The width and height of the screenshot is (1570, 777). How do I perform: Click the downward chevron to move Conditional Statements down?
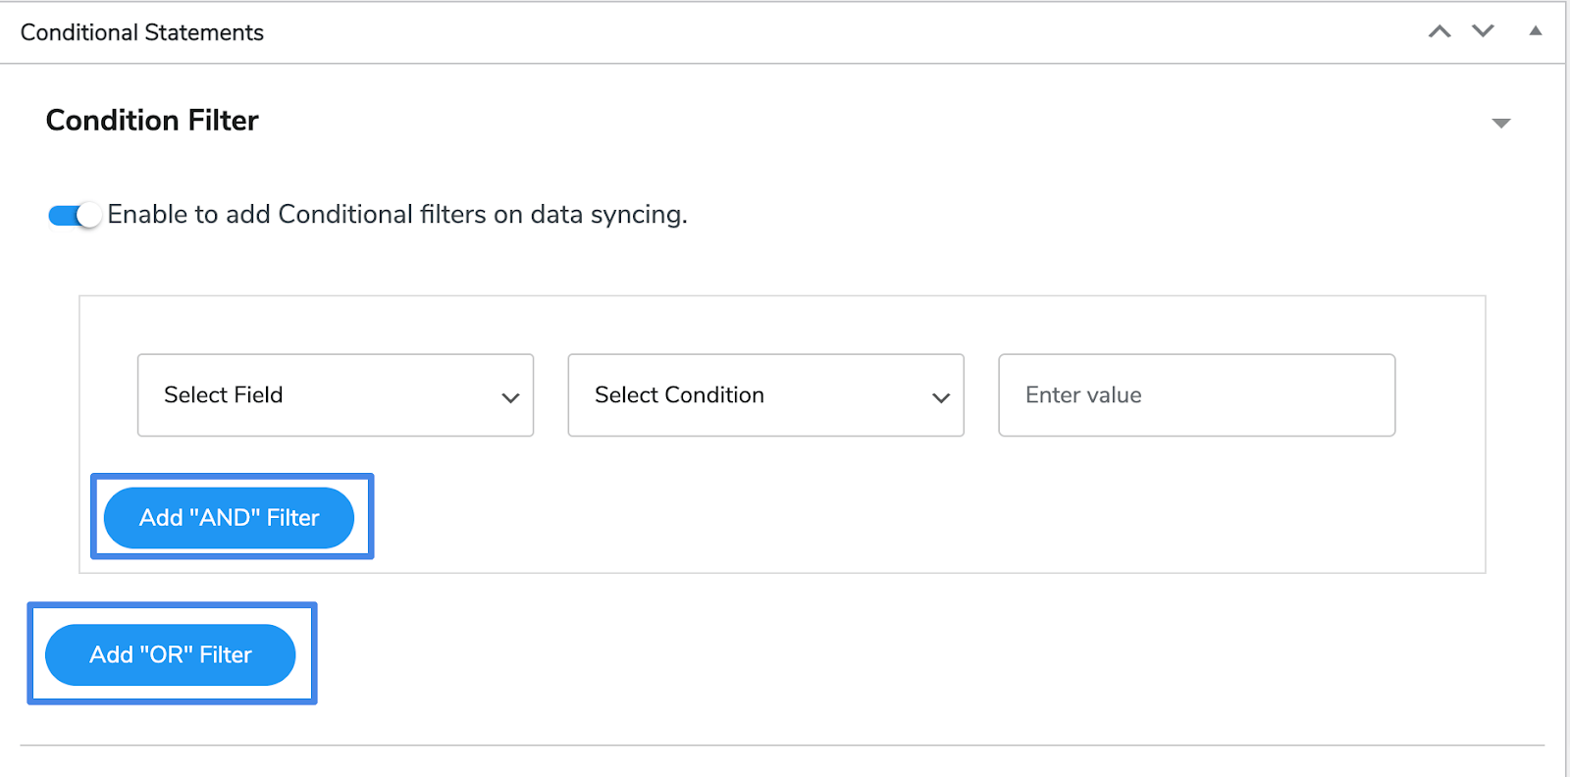[x=1482, y=31]
